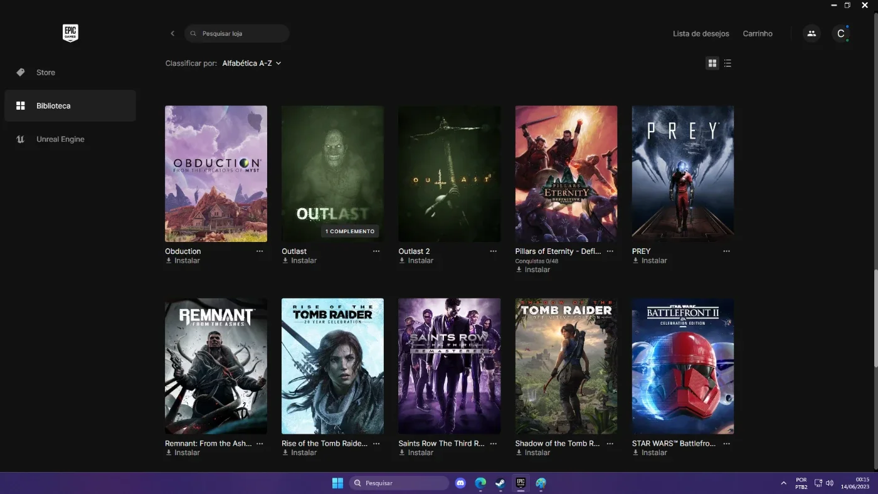Expand the Alfabética A-Z sort dropdown

(x=251, y=63)
